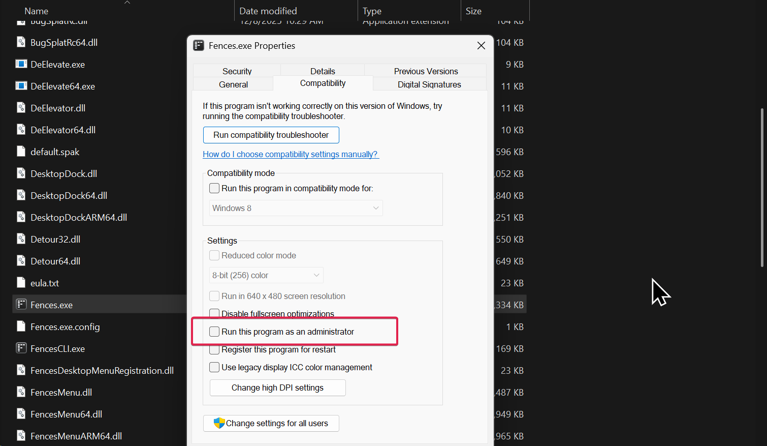Click Run compatibility troubleshooter button
This screenshot has width=767, height=446.
[271, 135]
